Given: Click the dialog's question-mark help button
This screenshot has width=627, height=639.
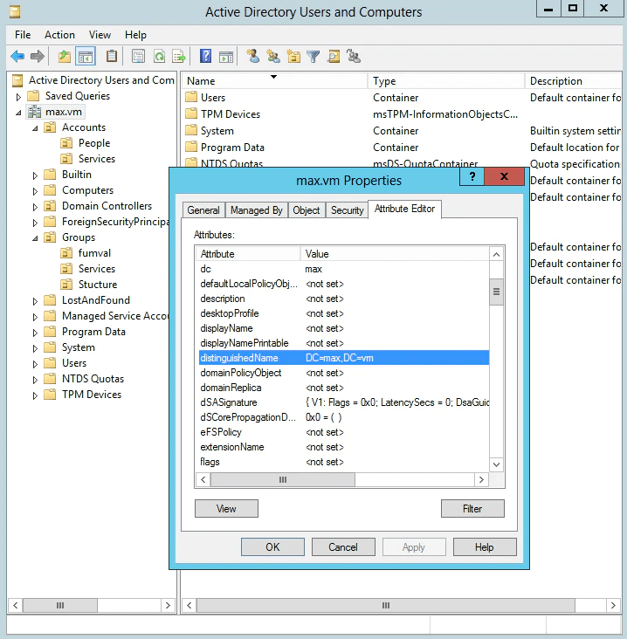Looking at the screenshot, I should tap(472, 177).
